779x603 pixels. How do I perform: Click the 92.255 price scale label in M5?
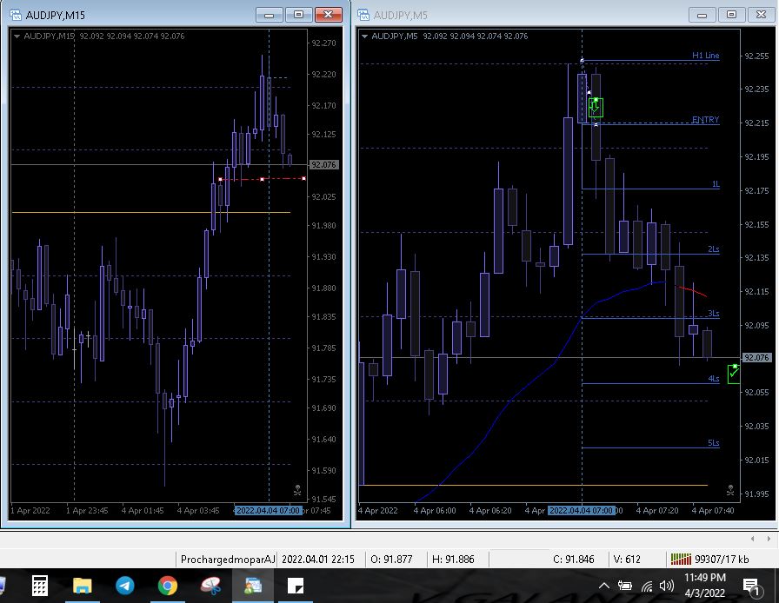pos(756,56)
